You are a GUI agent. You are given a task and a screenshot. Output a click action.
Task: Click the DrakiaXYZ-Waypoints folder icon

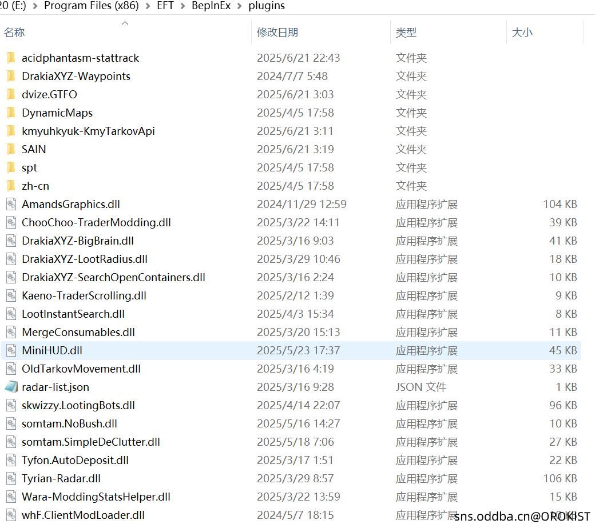[11, 76]
